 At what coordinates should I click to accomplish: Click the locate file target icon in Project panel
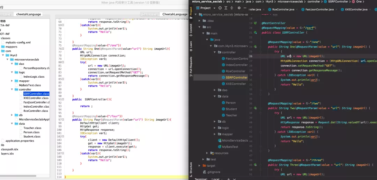coord(220,8)
